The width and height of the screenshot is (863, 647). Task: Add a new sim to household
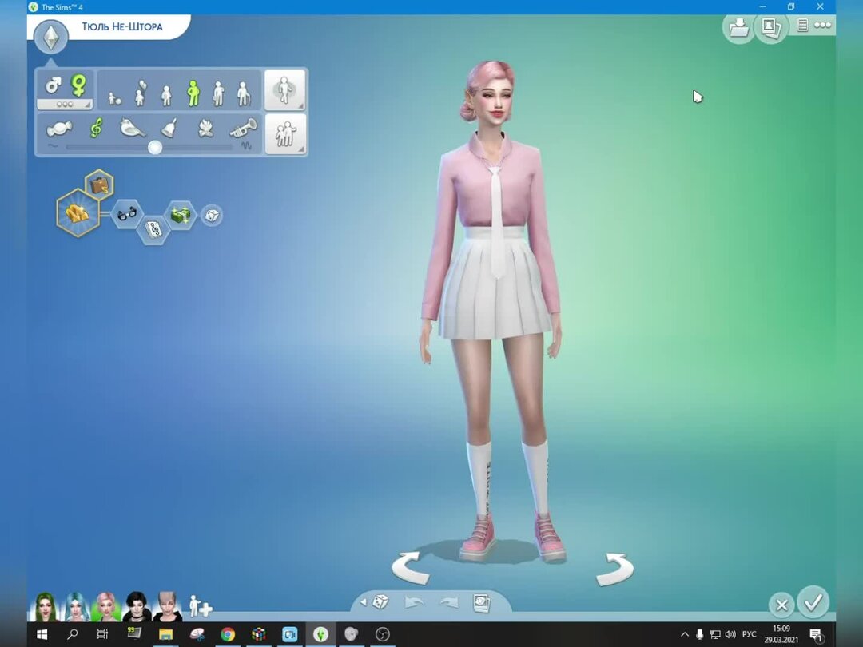pos(200,606)
